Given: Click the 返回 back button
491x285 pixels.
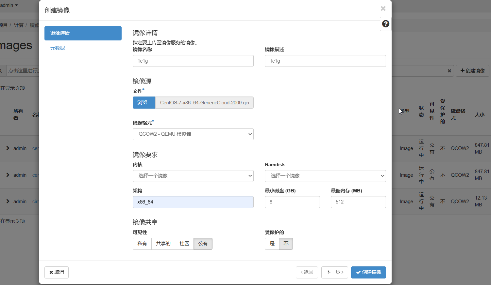Looking at the screenshot, I should point(307,272).
